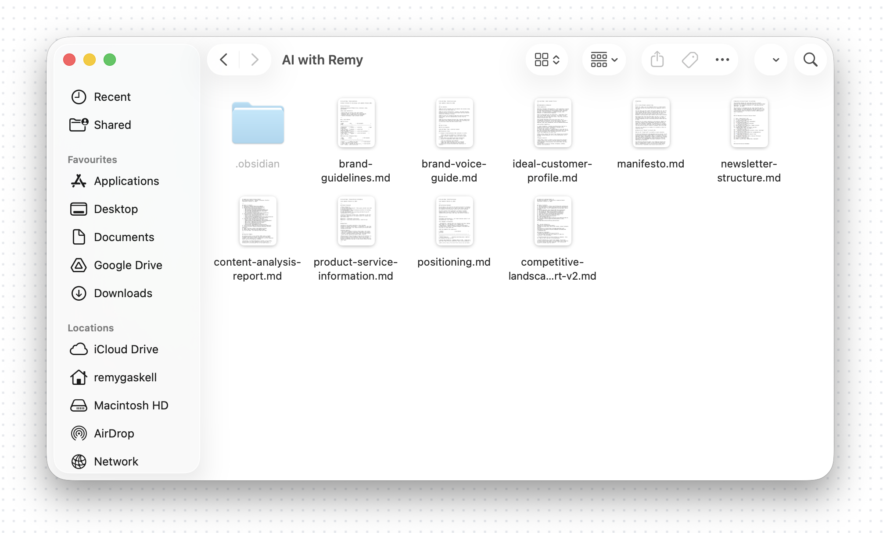Select the .obsidian folder
883x533 pixels.
[x=258, y=124]
